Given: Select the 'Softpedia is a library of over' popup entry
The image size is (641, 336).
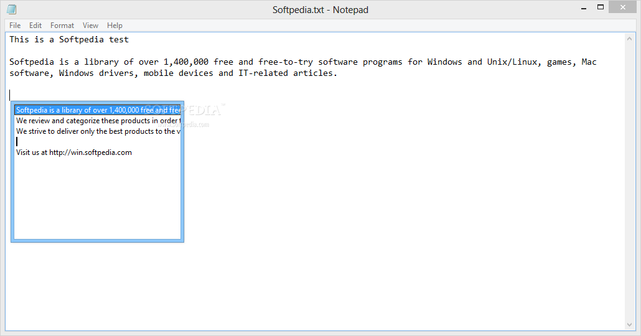Looking at the screenshot, I should pyautogui.click(x=98, y=110).
